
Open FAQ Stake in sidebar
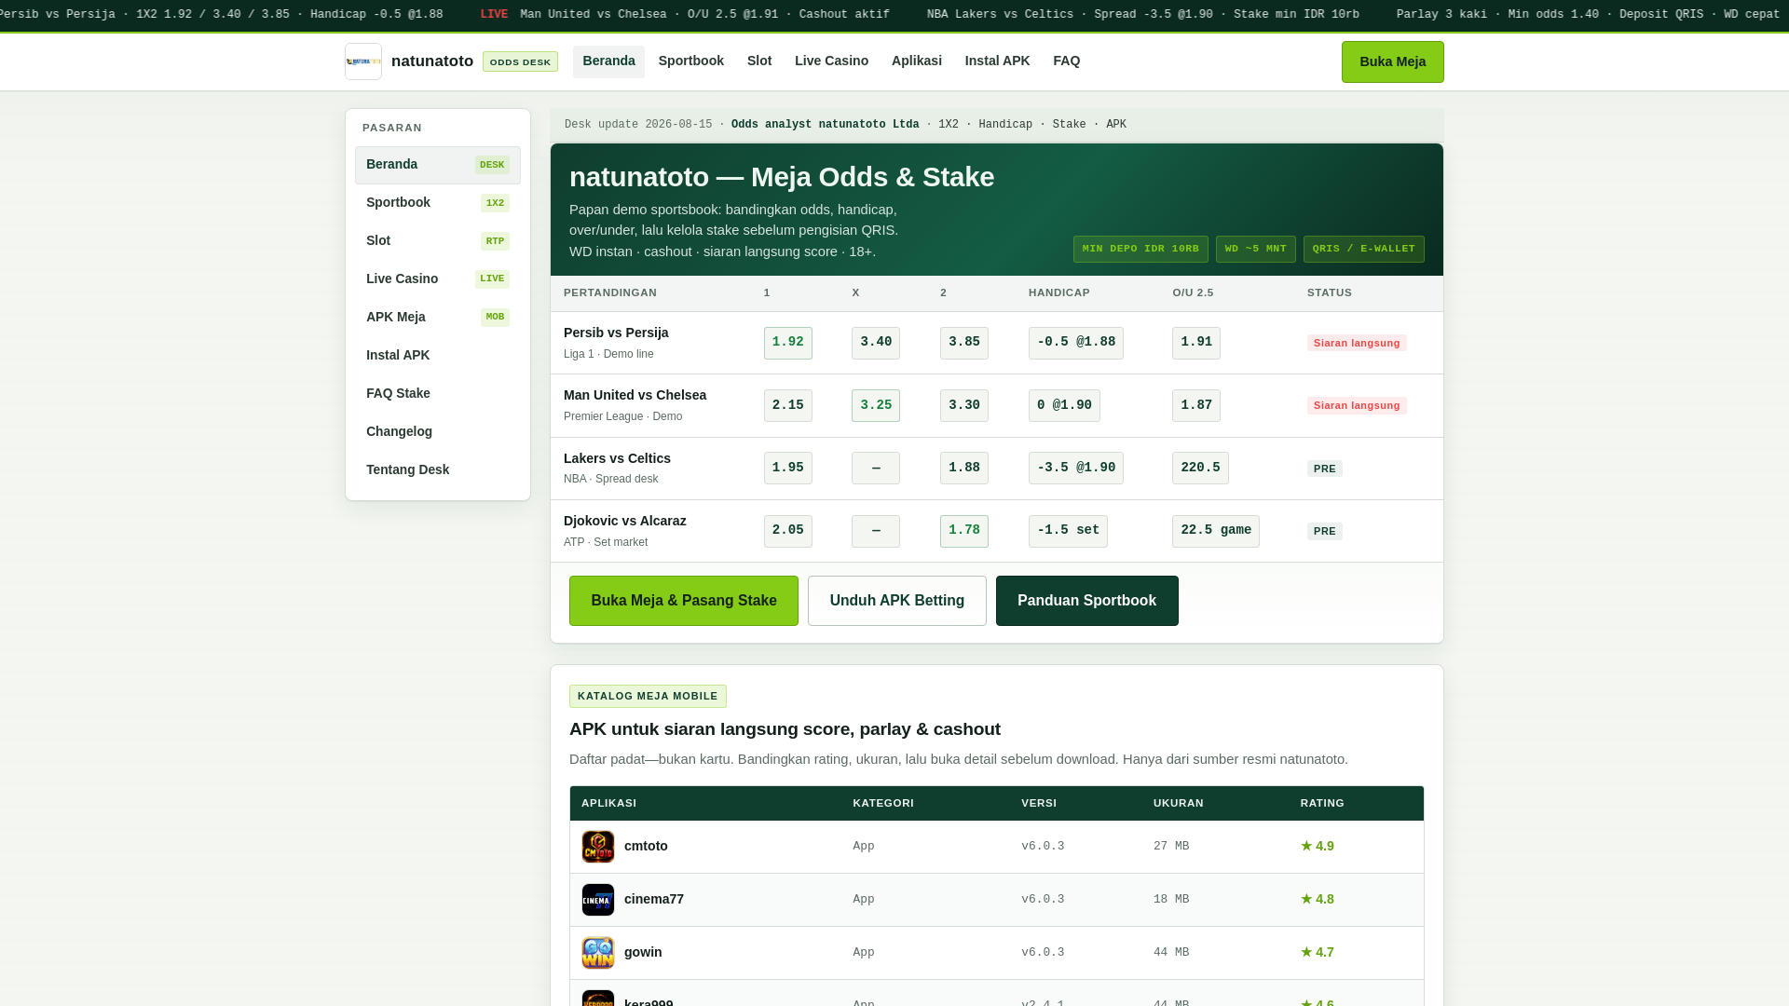pos(438,394)
